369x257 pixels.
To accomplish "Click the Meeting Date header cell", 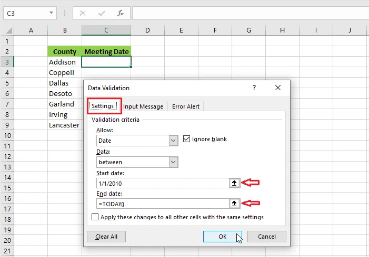I will tap(106, 51).
